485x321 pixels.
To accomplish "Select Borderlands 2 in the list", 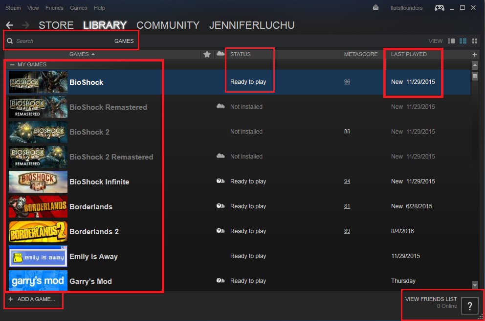I will (x=238, y=232).
